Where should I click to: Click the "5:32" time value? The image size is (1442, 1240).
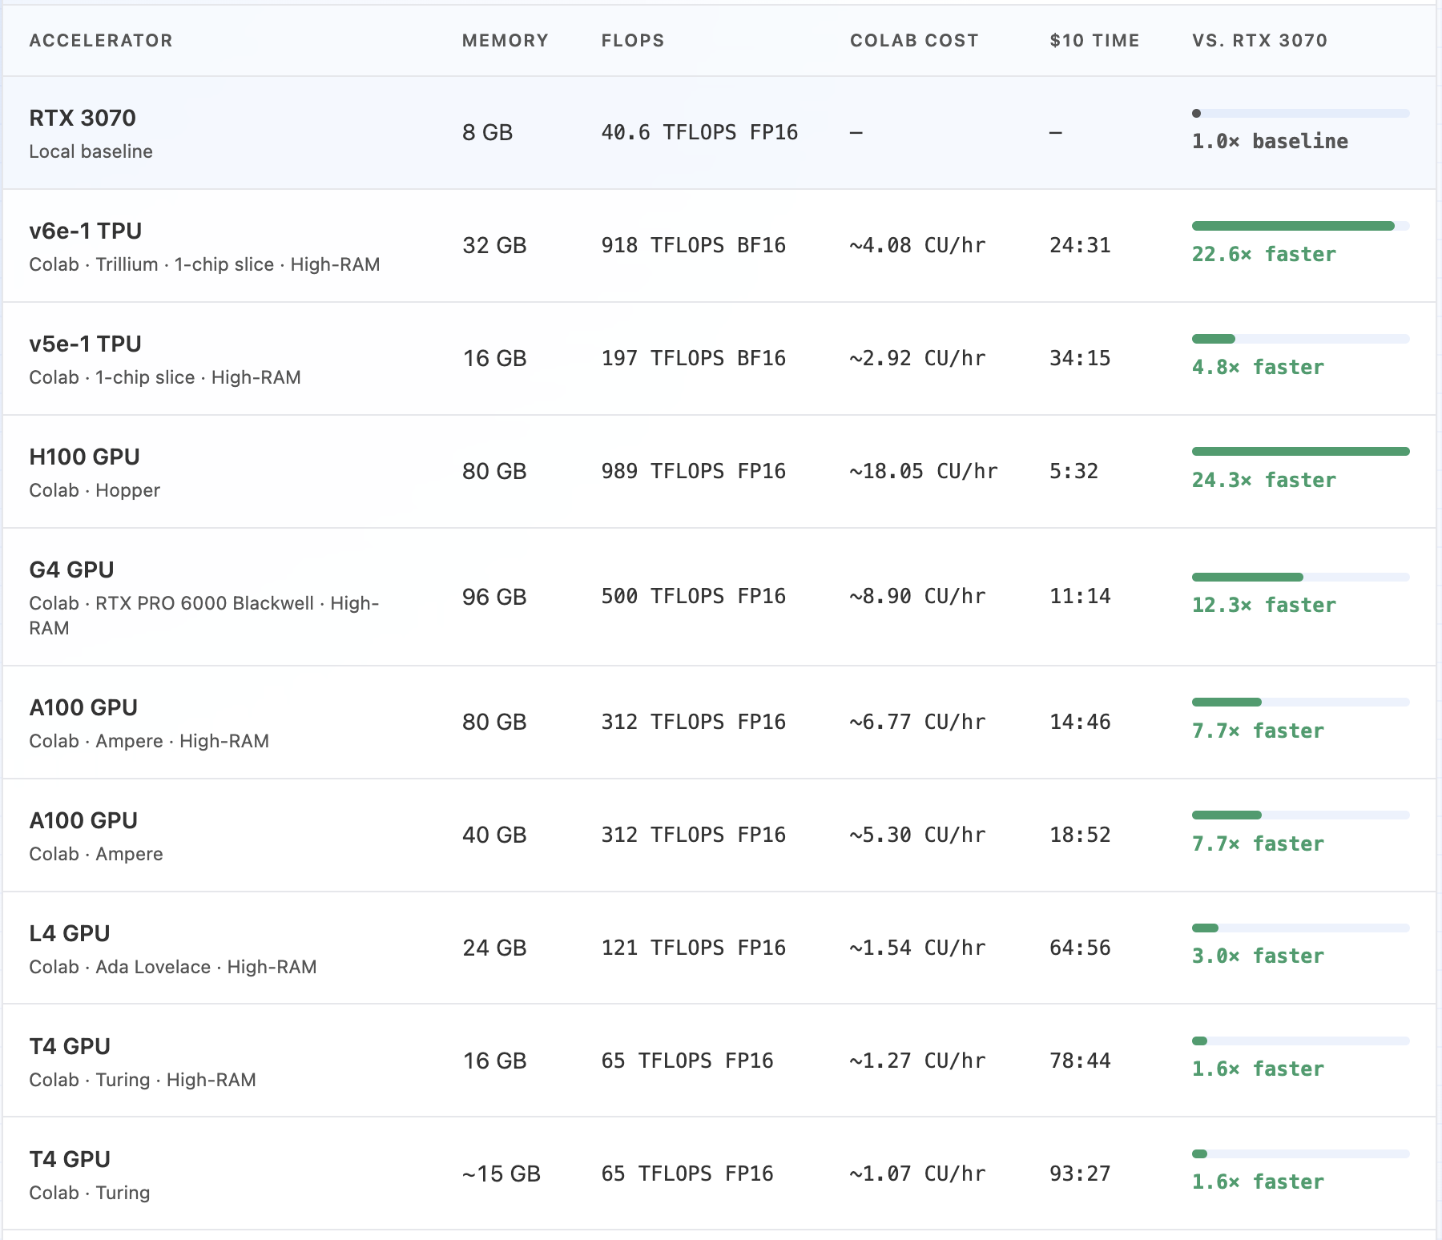point(1073,471)
